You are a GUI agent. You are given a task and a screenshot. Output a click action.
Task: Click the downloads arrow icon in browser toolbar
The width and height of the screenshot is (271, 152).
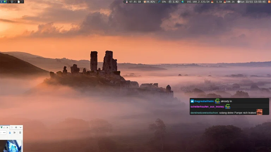[x=10, y=133]
